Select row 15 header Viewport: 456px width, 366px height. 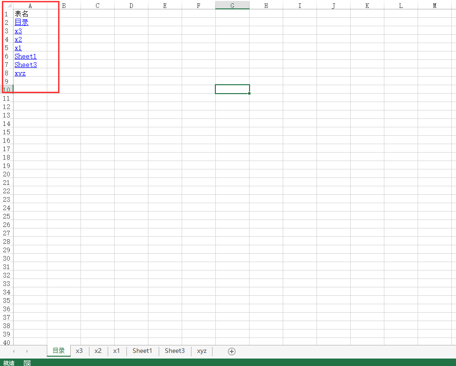pos(7,132)
